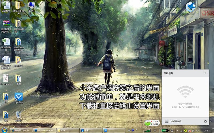Click the wireless antenna icon in taskbar
This screenshot has height=133, width=214.
(155, 131)
